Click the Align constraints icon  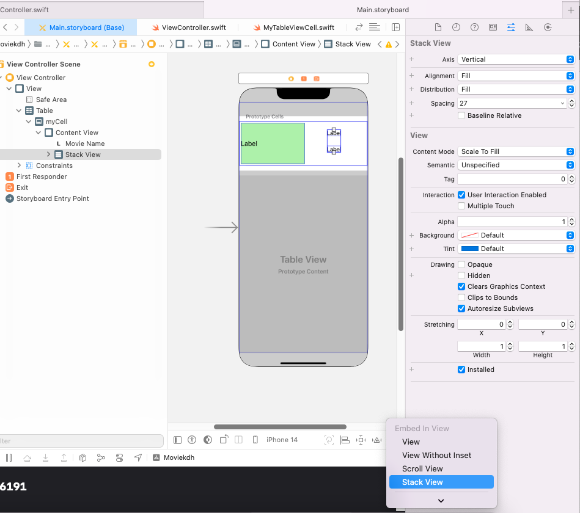click(x=345, y=440)
